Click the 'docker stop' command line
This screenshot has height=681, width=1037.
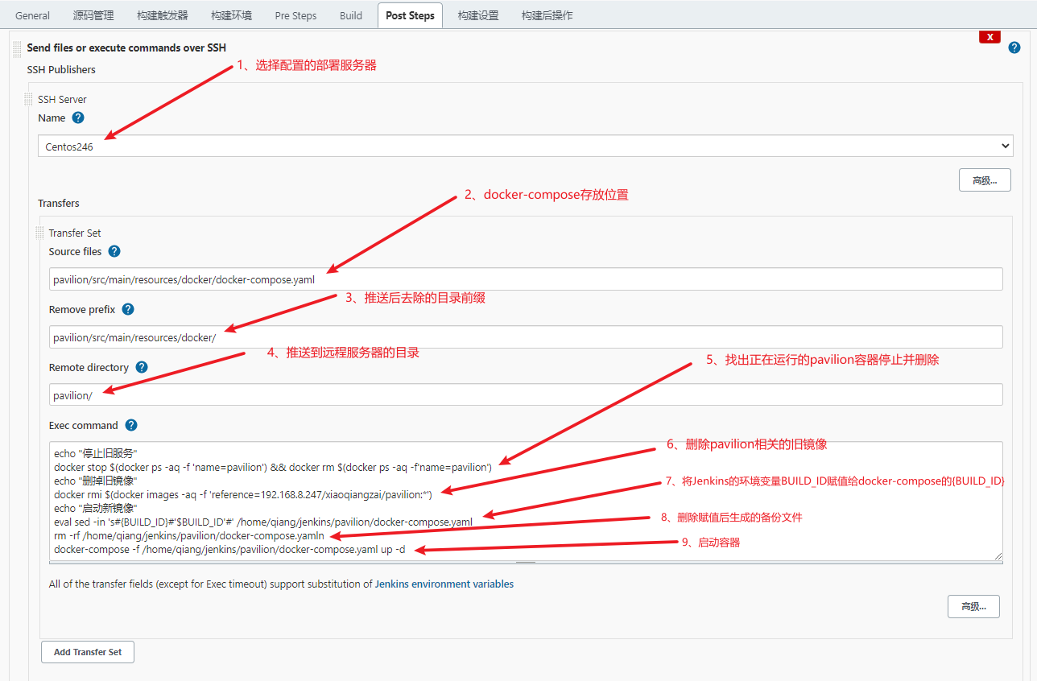pos(273,467)
